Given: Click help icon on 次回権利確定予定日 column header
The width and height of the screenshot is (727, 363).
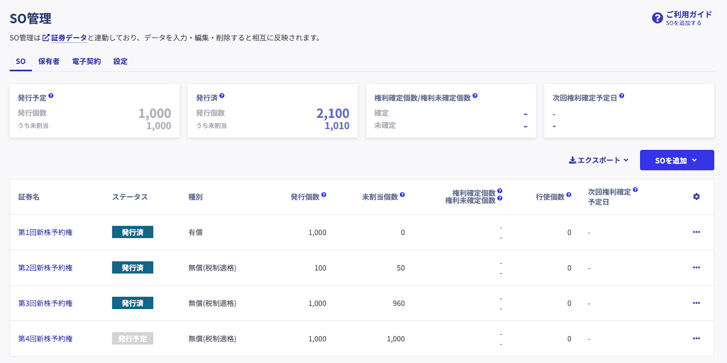Looking at the screenshot, I should tap(635, 190).
